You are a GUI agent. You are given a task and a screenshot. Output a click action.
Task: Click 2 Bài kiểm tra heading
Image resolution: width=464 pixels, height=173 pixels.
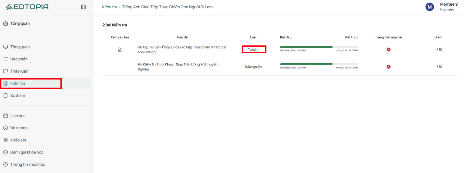(115, 25)
